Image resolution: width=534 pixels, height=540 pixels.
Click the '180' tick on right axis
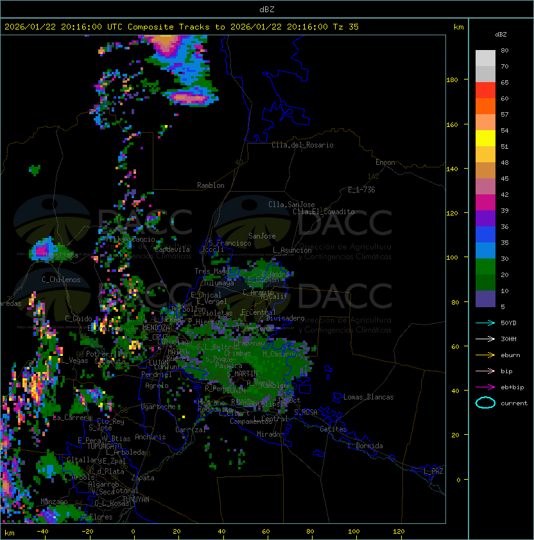pyautogui.click(x=452, y=80)
